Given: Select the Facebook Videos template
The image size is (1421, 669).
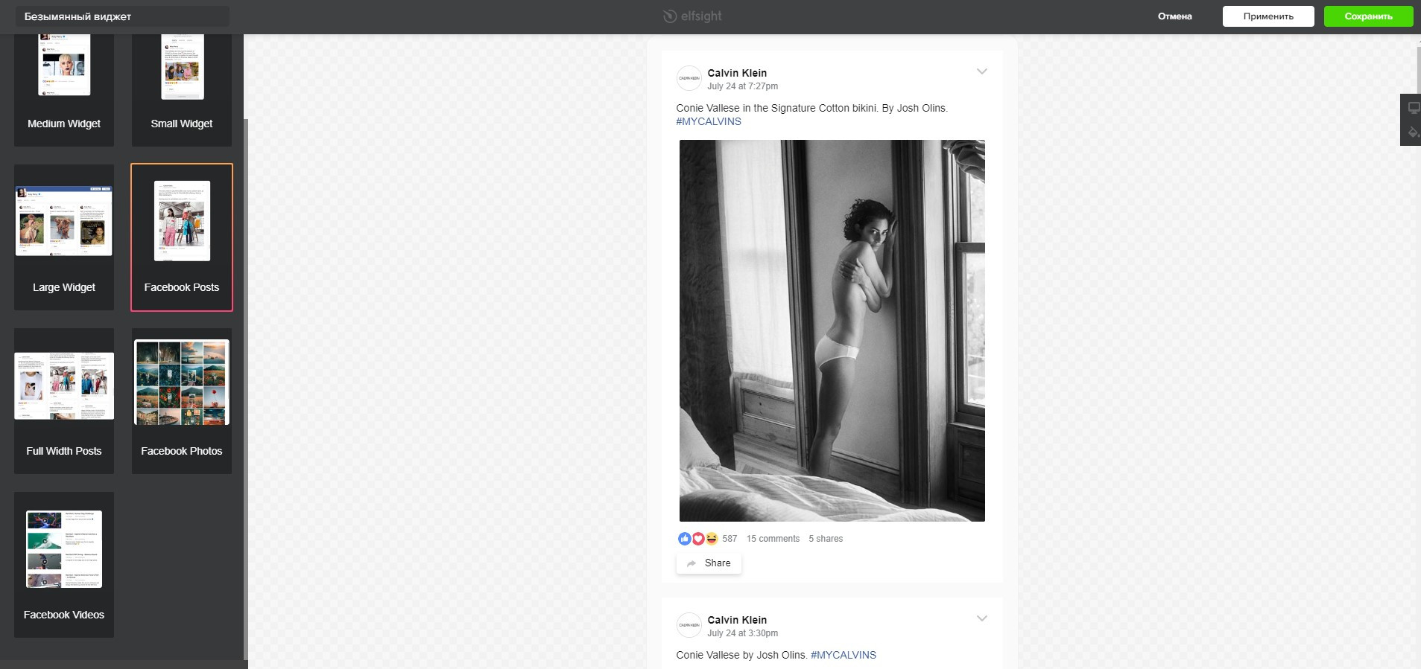Looking at the screenshot, I should pyautogui.click(x=64, y=565).
